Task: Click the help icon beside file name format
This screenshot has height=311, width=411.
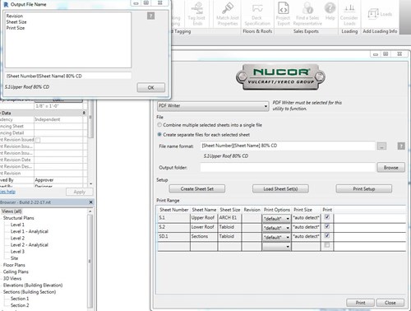Action: pyautogui.click(x=401, y=146)
